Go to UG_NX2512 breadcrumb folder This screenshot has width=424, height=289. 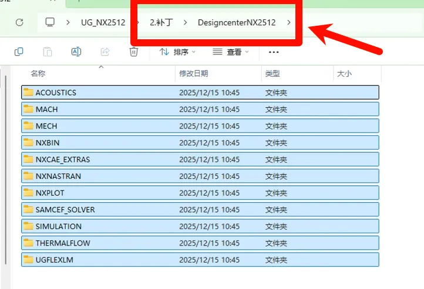[x=103, y=22]
